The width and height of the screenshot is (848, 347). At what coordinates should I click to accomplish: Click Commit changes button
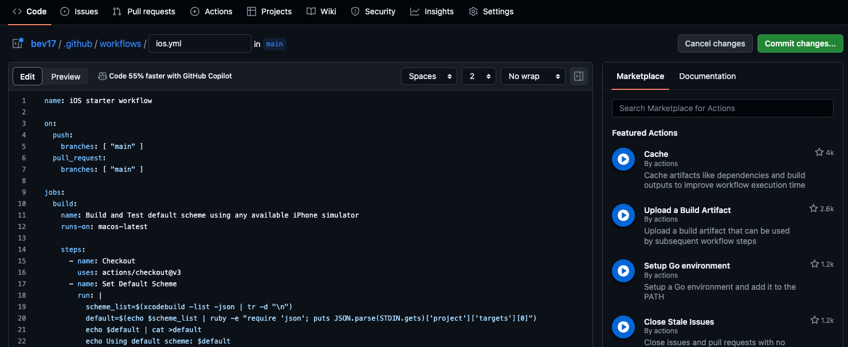800,44
